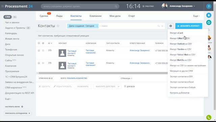Open the Тестовый контакт1 link
216x122 pixels.
[x=72, y=65]
